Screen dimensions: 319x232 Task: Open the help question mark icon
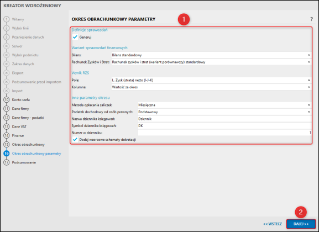(x=311, y=19)
